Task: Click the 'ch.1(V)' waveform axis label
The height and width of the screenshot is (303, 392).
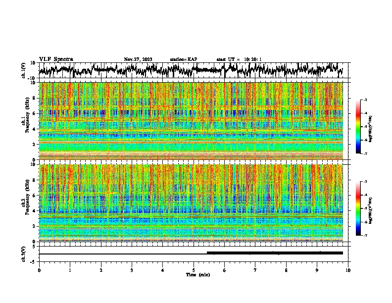Action: (24, 70)
